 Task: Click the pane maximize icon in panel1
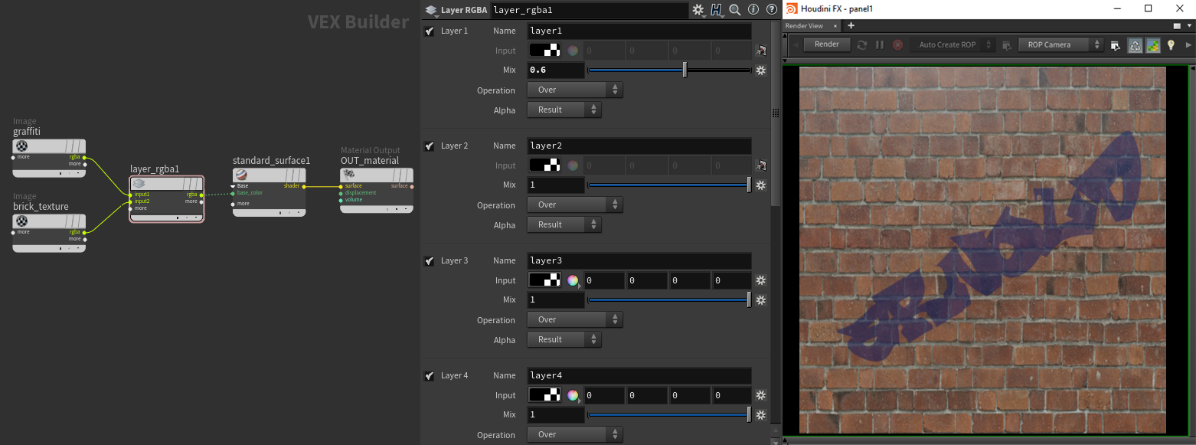pyautogui.click(x=1178, y=25)
